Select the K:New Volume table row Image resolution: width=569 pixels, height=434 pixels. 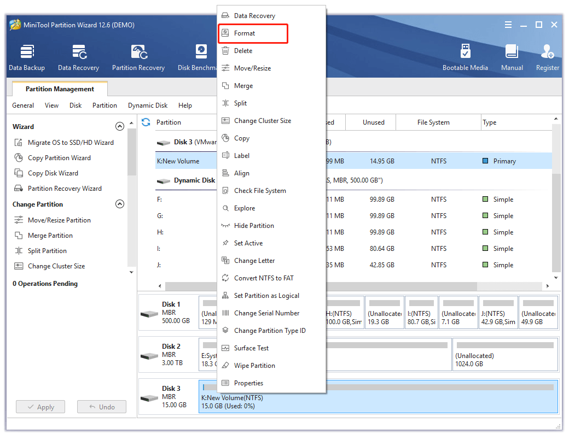354,161
